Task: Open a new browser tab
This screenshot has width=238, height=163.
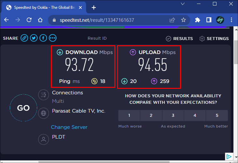Action: 94,7
